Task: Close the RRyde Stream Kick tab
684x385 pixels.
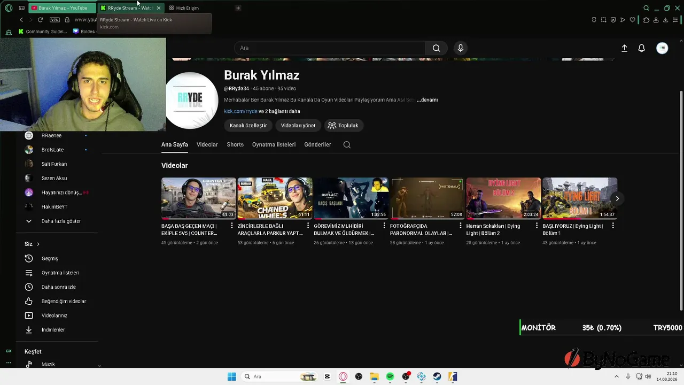Action: click(x=158, y=8)
